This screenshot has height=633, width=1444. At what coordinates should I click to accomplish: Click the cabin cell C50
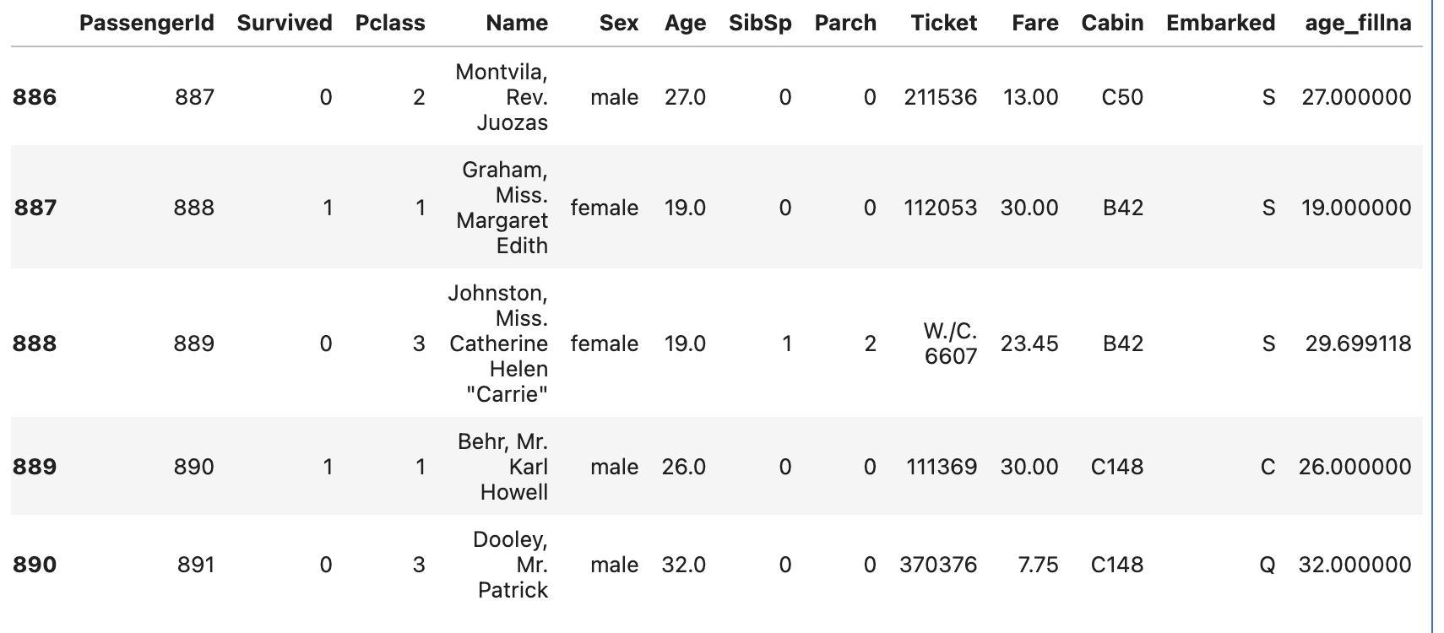(x=1121, y=97)
